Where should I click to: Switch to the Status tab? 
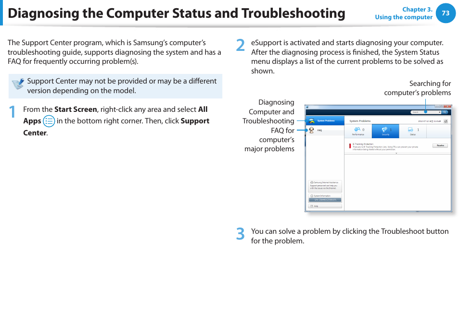[x=413, y=131]
